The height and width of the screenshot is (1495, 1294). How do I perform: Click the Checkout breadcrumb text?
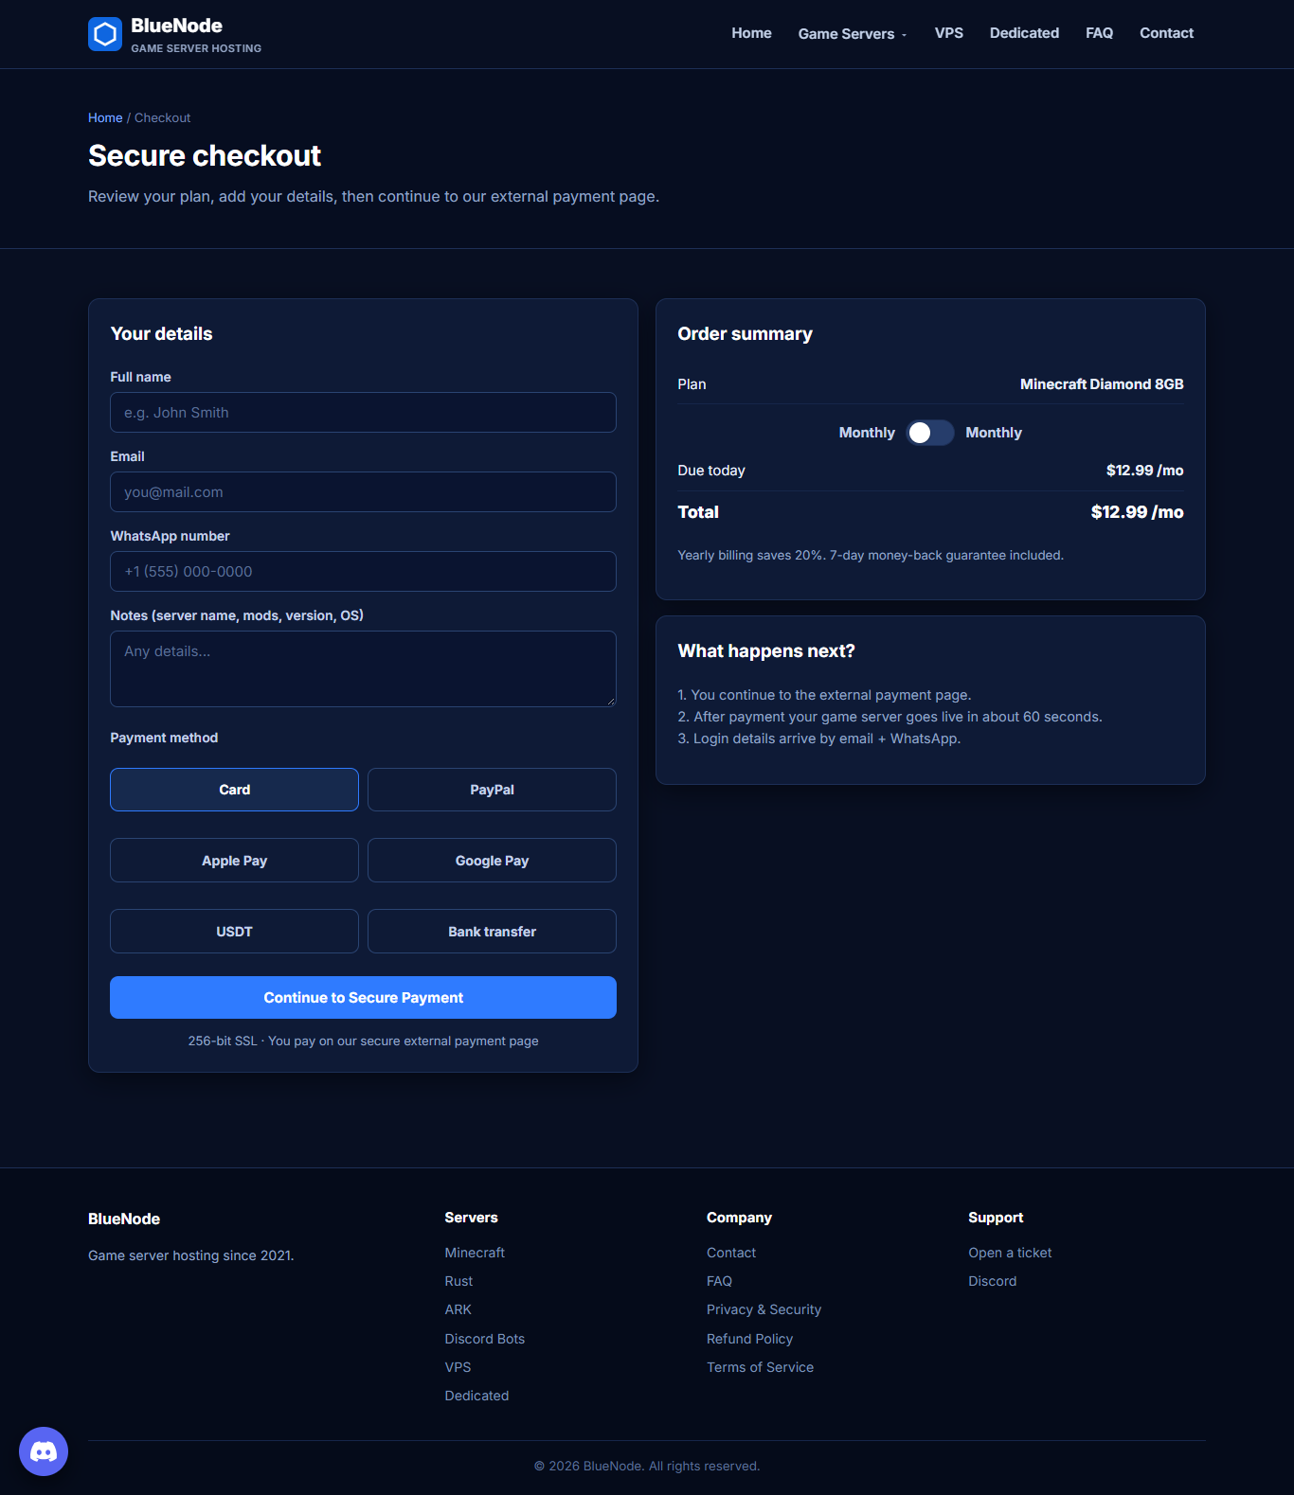pyautogui.click(x=162, y=117)
